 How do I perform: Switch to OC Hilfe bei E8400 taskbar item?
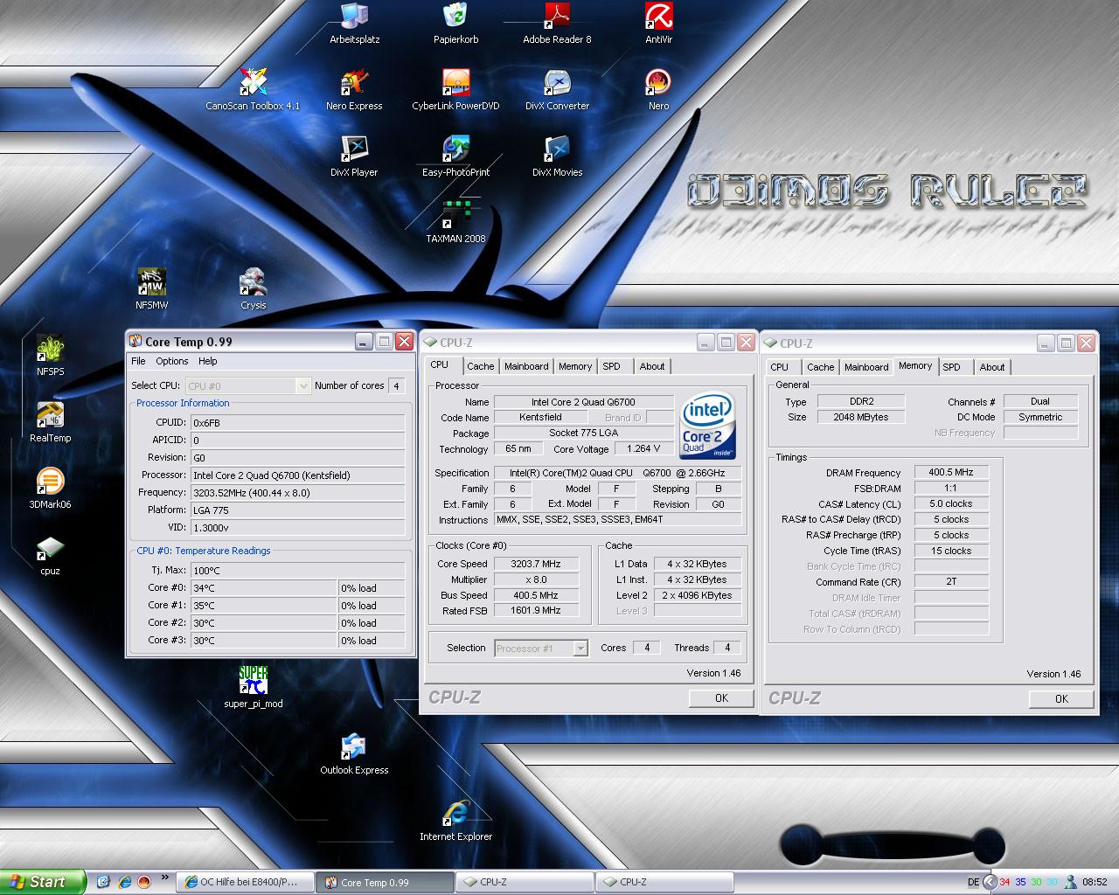(x=245, y=882)
